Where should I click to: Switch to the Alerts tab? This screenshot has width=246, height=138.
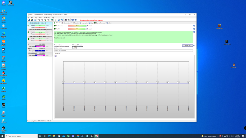click(109, 23)
